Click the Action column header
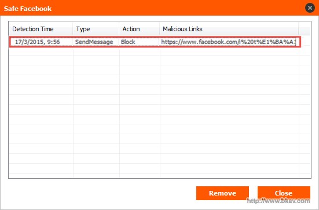 click(139, 29)
